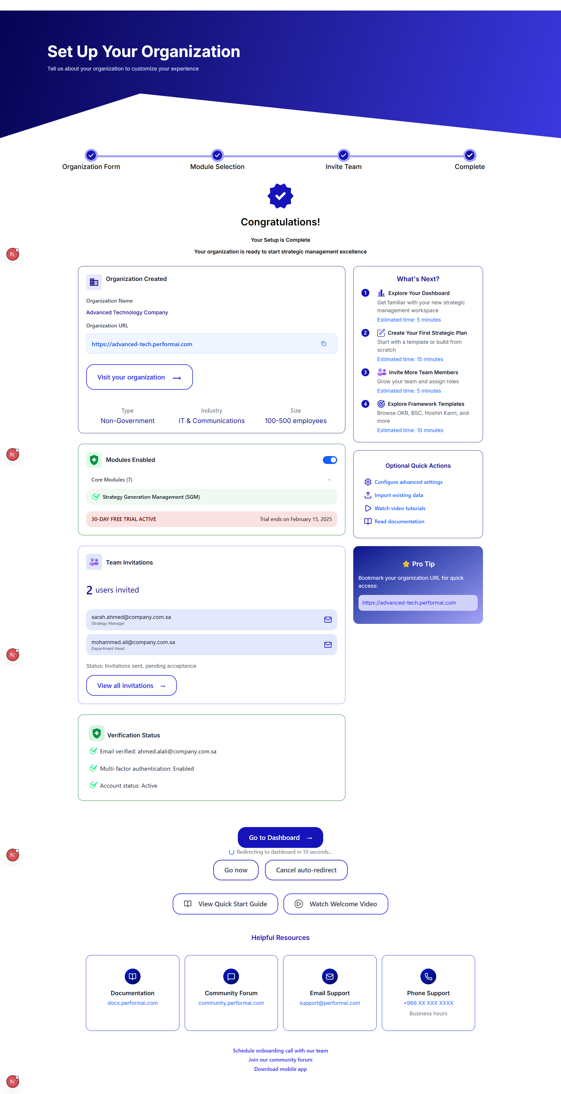Click the Documentation book icon in Helpful Resources
The image size is (561, 1094).
click(x=132, y=976)
